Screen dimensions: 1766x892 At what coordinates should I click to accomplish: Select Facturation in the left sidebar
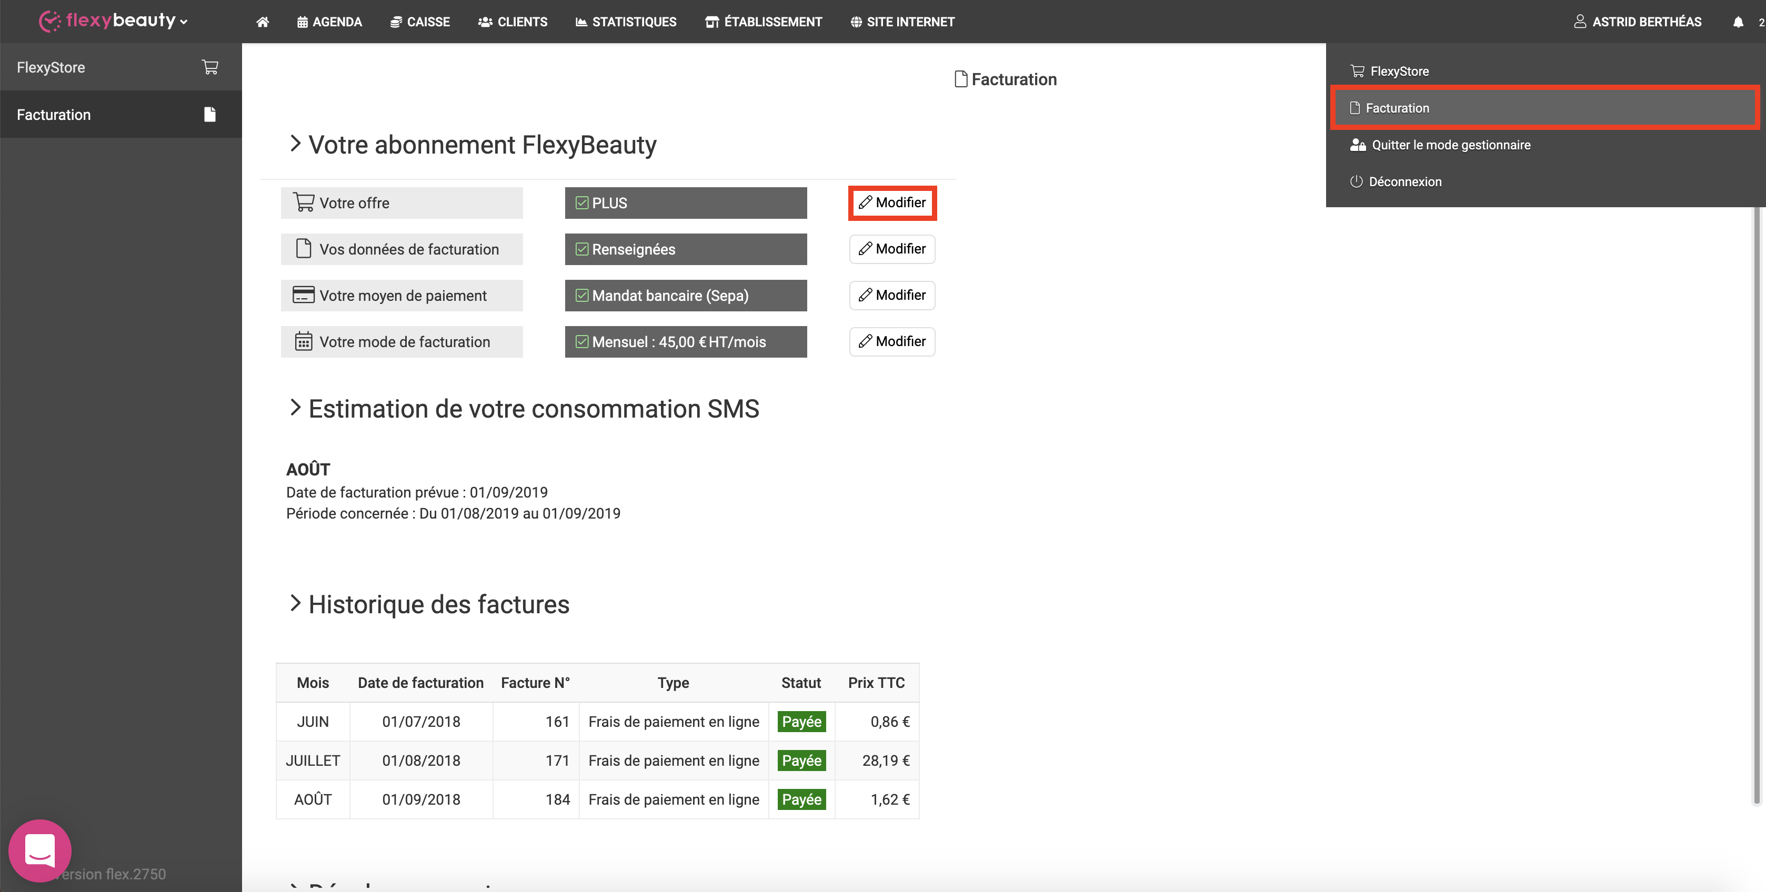pos(121,115)
